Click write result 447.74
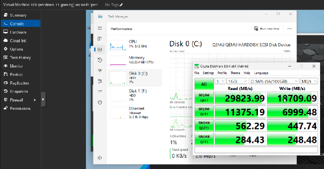This screenshot has width=324, height=169. [292, 126]
